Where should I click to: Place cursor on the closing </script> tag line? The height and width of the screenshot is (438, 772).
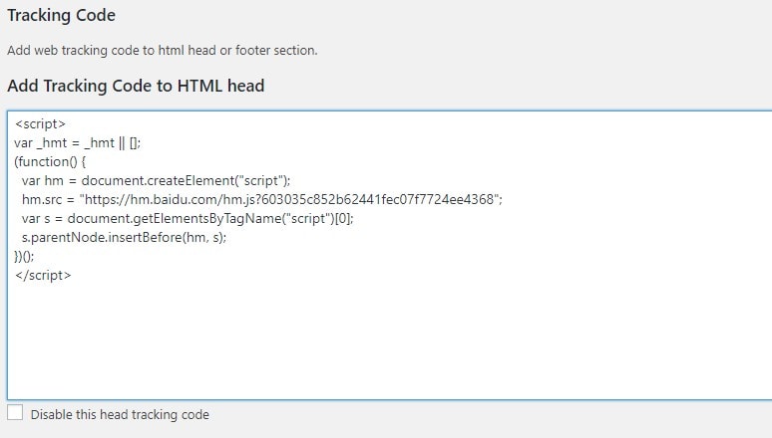[43, 275]
